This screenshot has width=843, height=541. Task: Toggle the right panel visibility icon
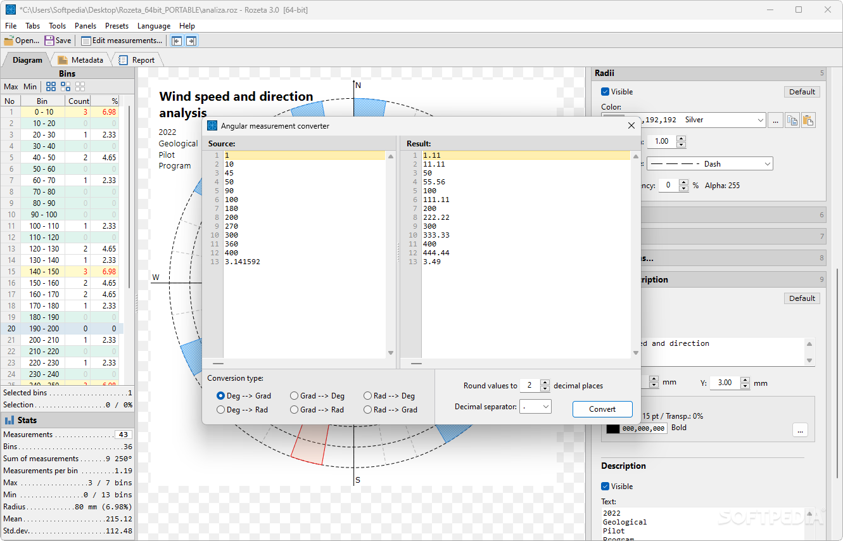191,41
